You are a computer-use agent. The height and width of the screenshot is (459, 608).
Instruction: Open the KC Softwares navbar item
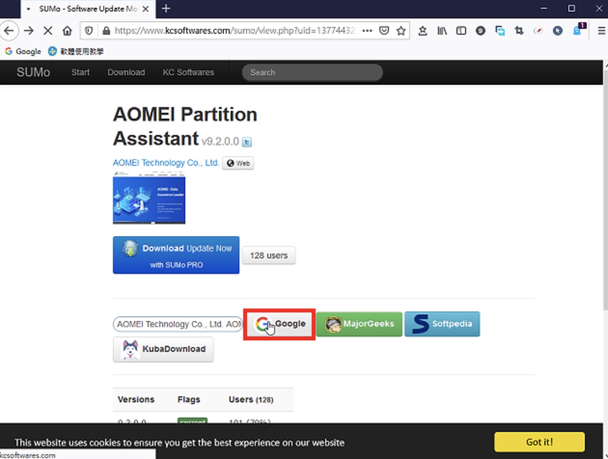point(188,72)
